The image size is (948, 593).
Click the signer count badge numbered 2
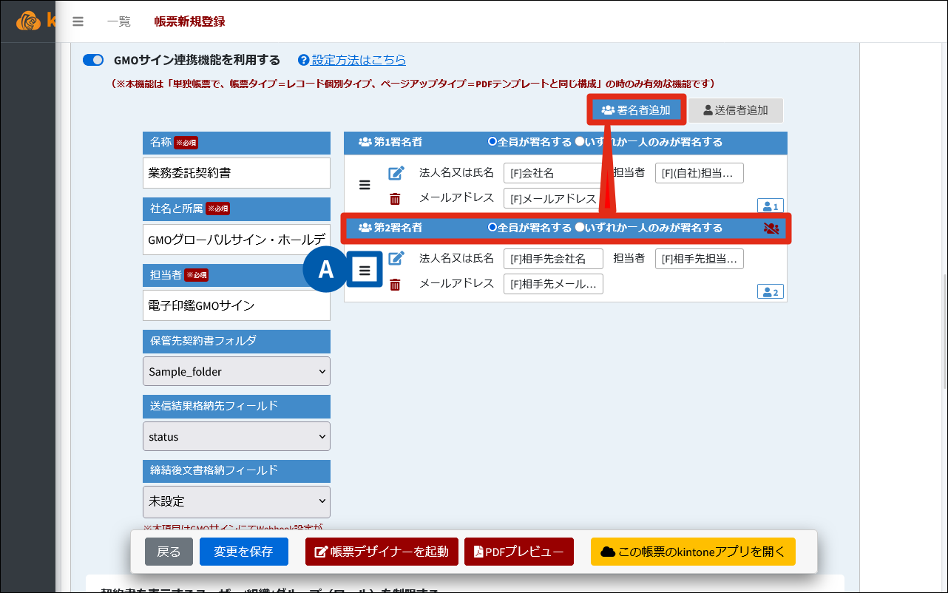tap(770, 292)
